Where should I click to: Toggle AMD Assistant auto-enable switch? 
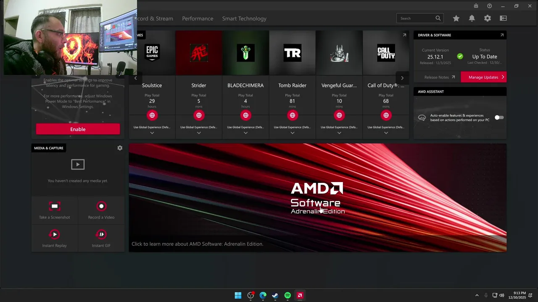[499, 117]
